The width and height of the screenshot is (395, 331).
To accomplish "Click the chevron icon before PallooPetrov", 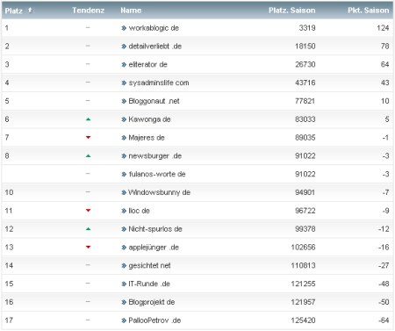I will [124, 320].
